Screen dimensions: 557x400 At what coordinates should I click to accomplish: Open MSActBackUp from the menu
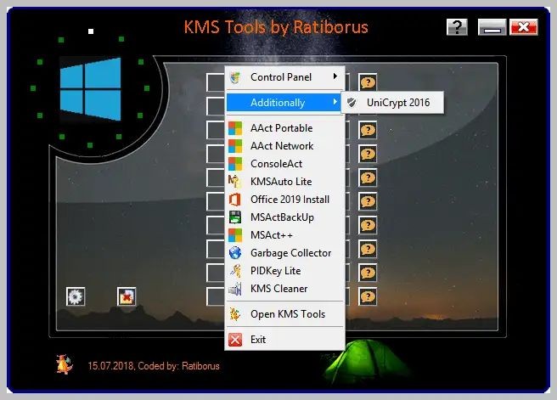282,217
